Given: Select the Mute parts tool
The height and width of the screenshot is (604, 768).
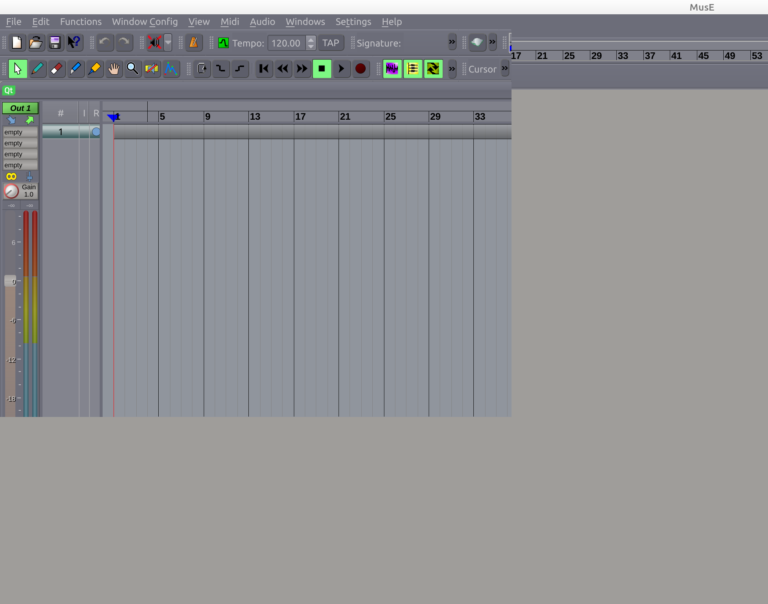Looking at the screenshot, I should click(x=152, y=69).
